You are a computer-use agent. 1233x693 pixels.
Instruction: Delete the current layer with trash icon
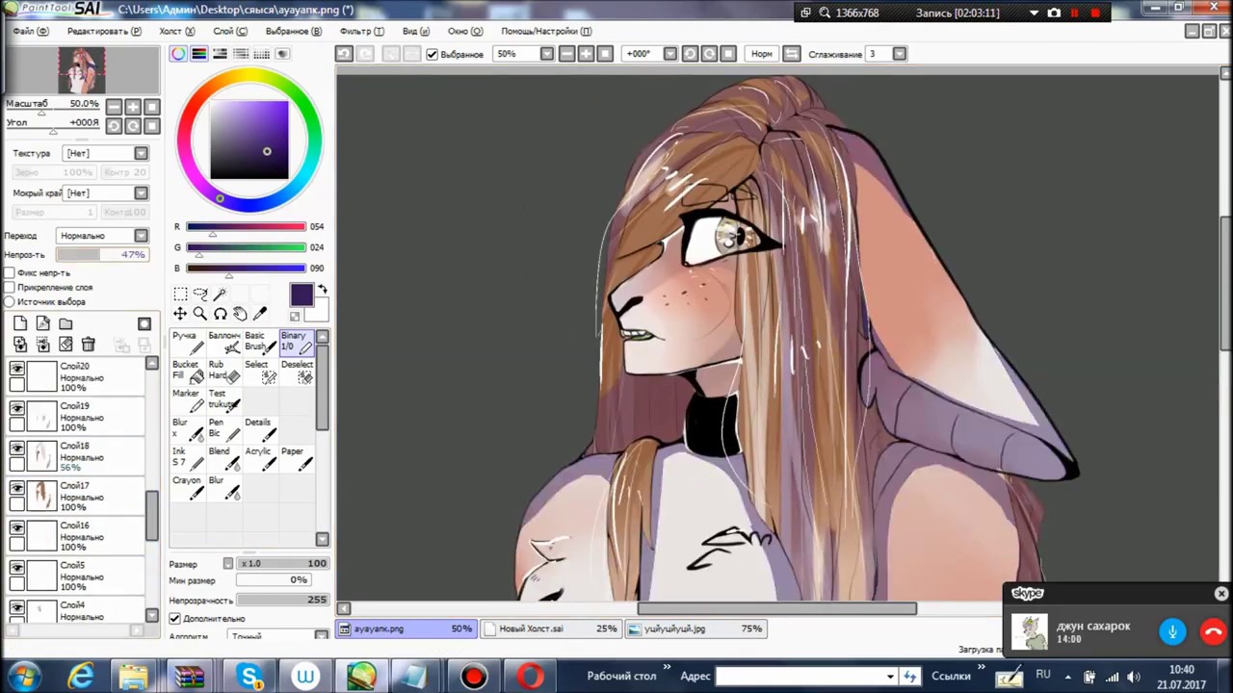coord(88,344)
